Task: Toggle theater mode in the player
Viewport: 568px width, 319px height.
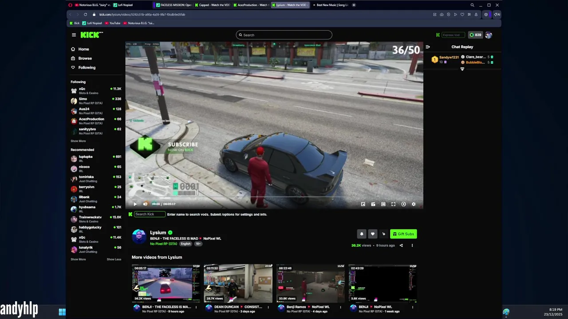Action: point(383,204)
